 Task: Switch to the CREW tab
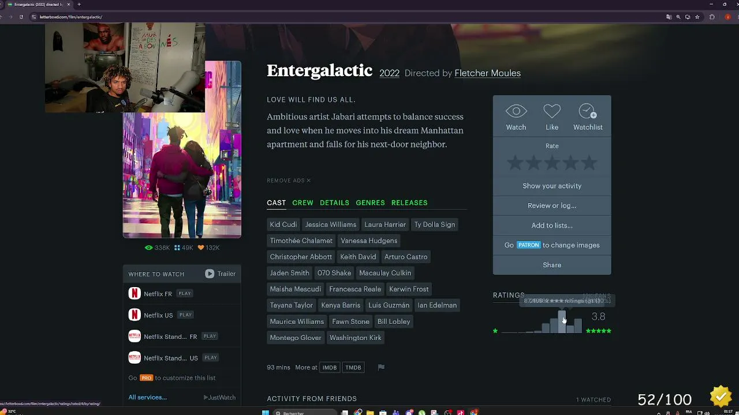point(303,203)
